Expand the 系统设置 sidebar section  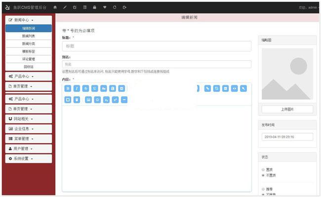pyautogui.click(x=29, y=158)
